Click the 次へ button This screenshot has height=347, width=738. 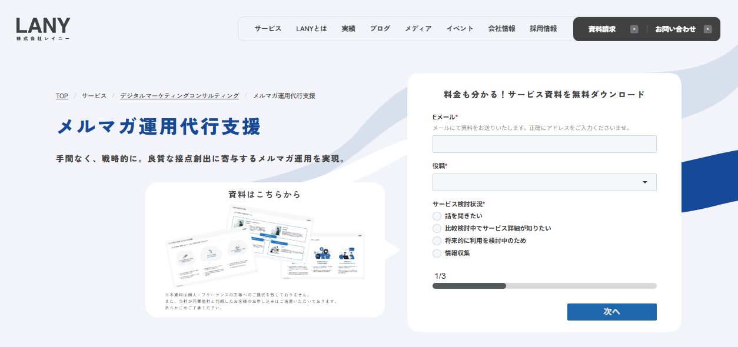point(612,312)
